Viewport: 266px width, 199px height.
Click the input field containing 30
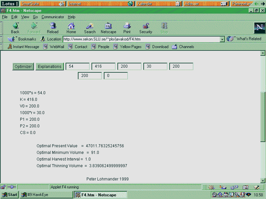[x=155, y=66]
